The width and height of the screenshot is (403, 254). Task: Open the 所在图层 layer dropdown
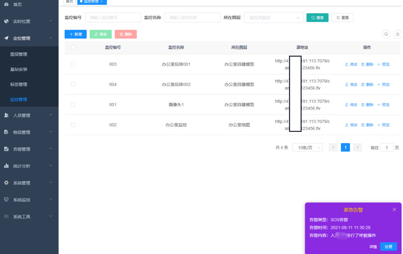[274, 17]
